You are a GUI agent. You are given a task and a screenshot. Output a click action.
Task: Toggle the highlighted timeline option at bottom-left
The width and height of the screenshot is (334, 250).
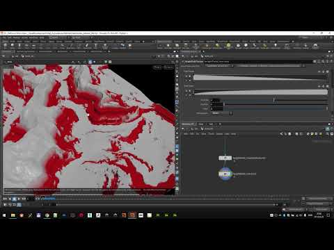click(x=19, y=205)
